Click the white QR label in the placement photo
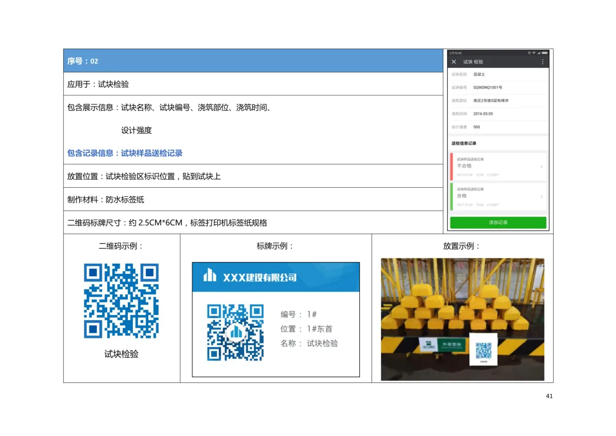 coord(484,349)
